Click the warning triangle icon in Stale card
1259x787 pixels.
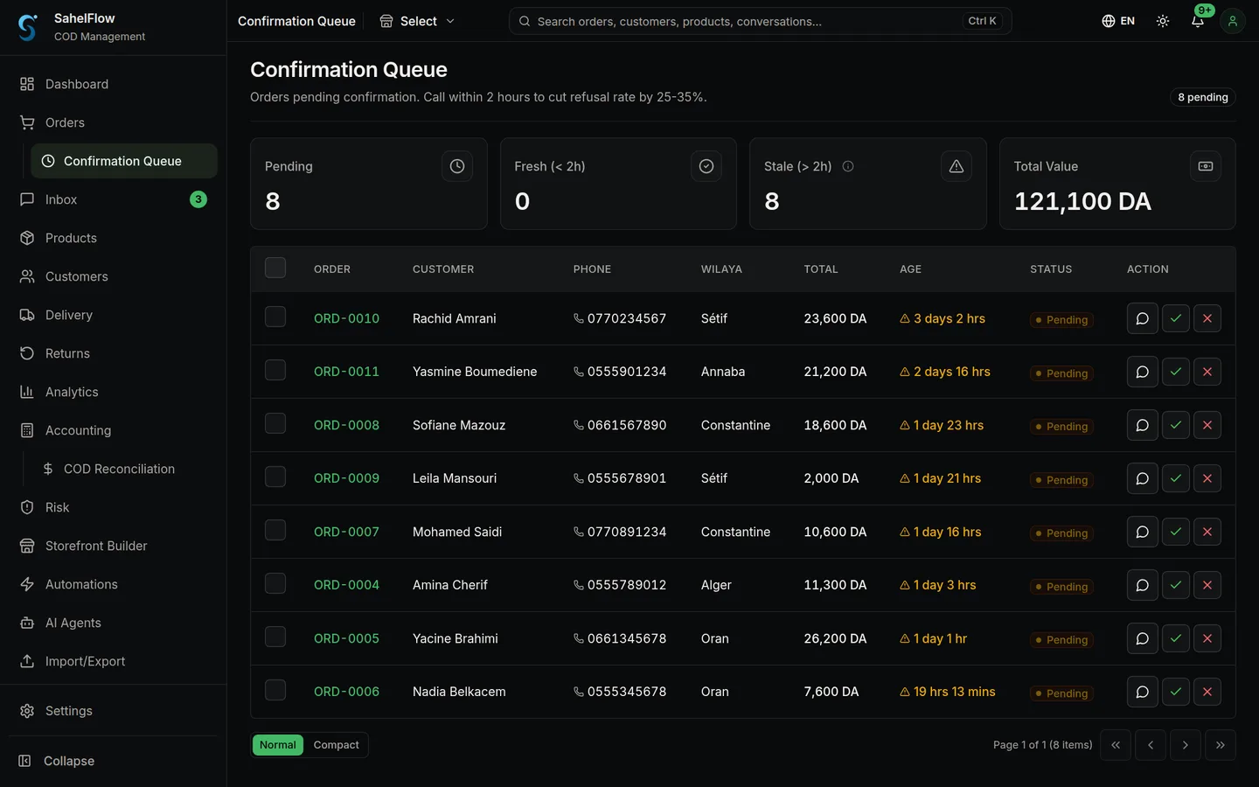pos(956,166)
